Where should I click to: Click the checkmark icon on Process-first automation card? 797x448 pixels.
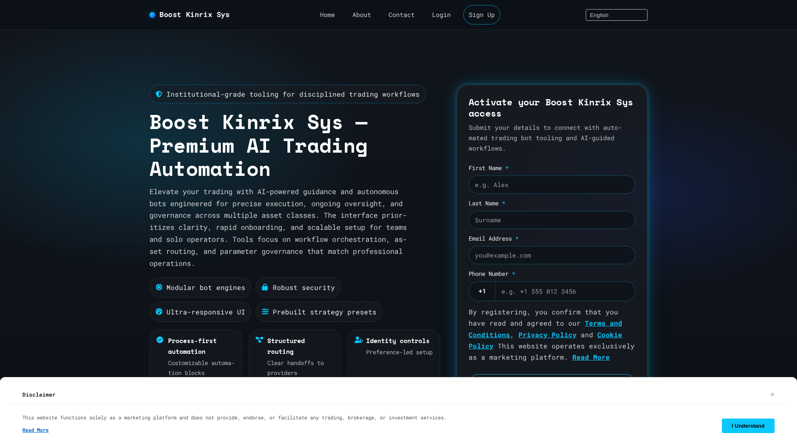pyautogui.click(x=160, y=340)
